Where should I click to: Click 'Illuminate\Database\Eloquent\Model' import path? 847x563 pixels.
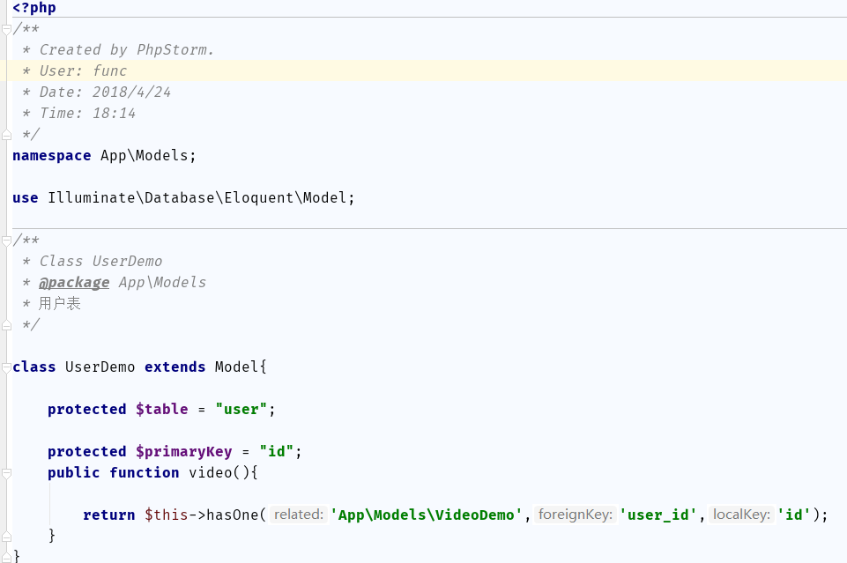(x=197, y=198)
